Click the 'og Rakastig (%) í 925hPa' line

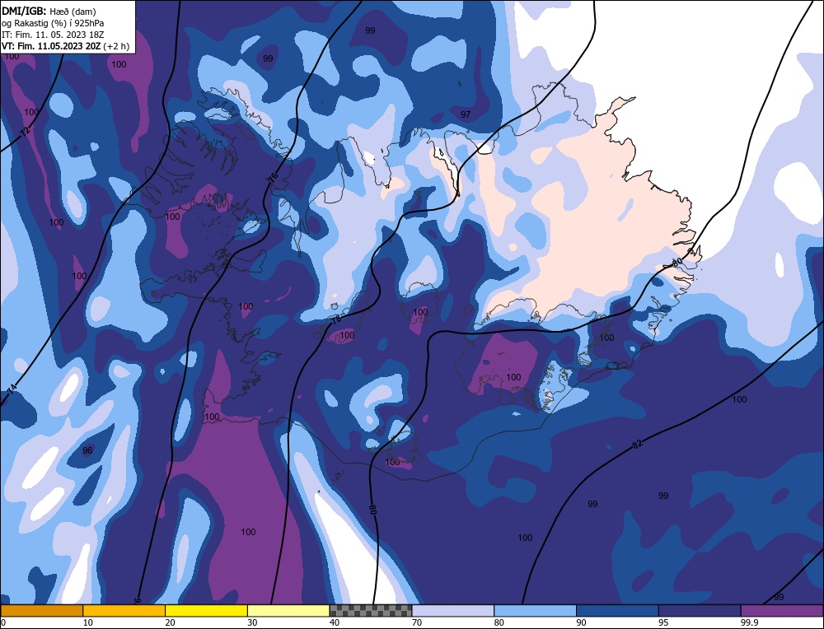[53, 23]
